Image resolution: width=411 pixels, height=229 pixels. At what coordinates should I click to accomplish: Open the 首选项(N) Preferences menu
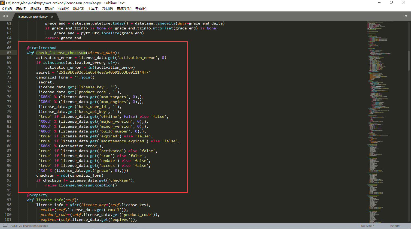click(124, 9)
